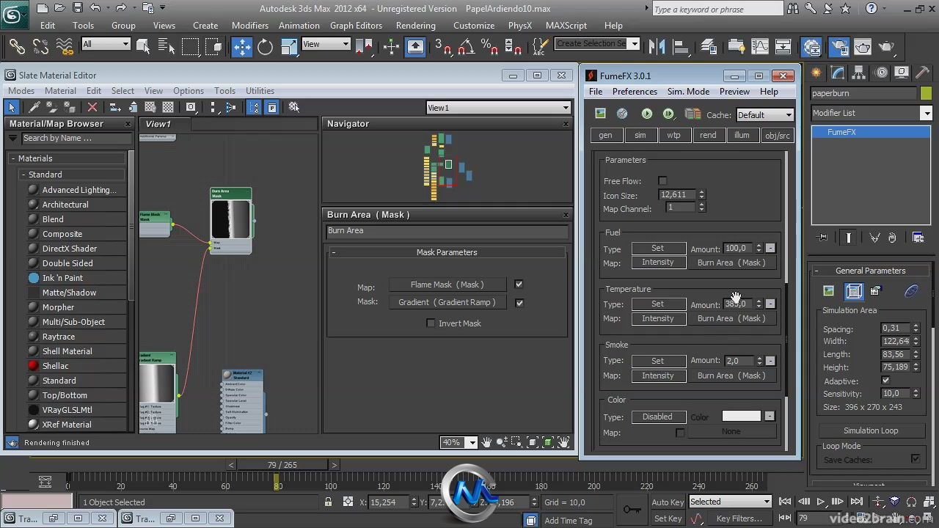Click the Gradient ( Gradient Ramp ) button
The width and height of the screenshot is (939, 528).
coord(447,302)
